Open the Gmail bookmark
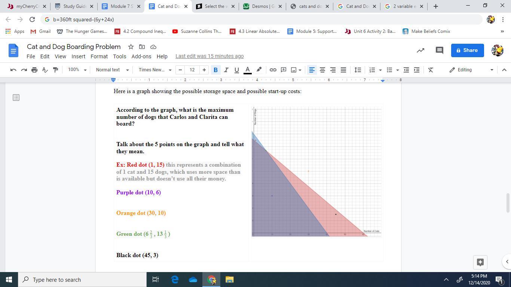This screenshot has height=287, width=511. coord(41,31)
